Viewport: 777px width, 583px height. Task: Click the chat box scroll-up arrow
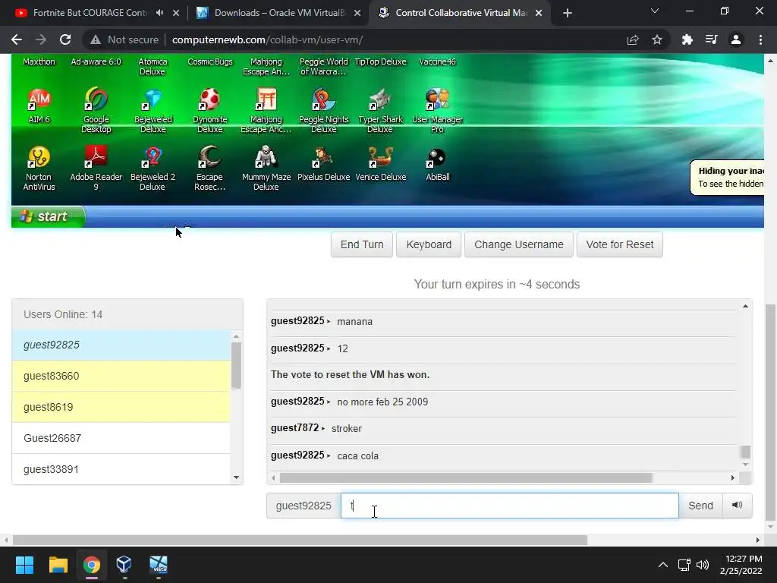coord(745,307)
